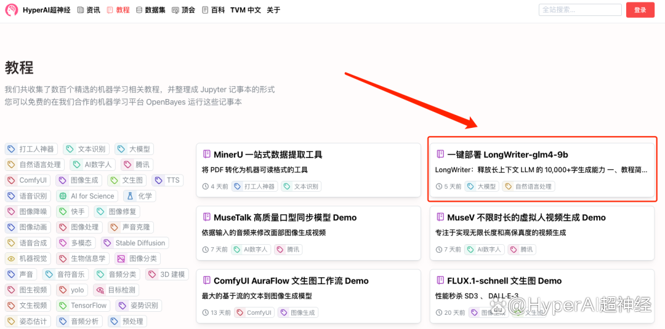The width and height of the screenshot is (665, 329).
Task: Click notebook icon beside MinerU title
Action: click(207, 154)
